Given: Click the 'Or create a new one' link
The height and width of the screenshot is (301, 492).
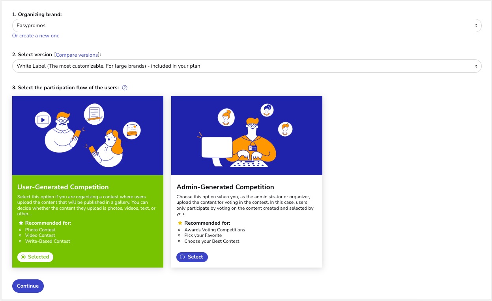Looking at the screenshot, I should coord(36,36).
